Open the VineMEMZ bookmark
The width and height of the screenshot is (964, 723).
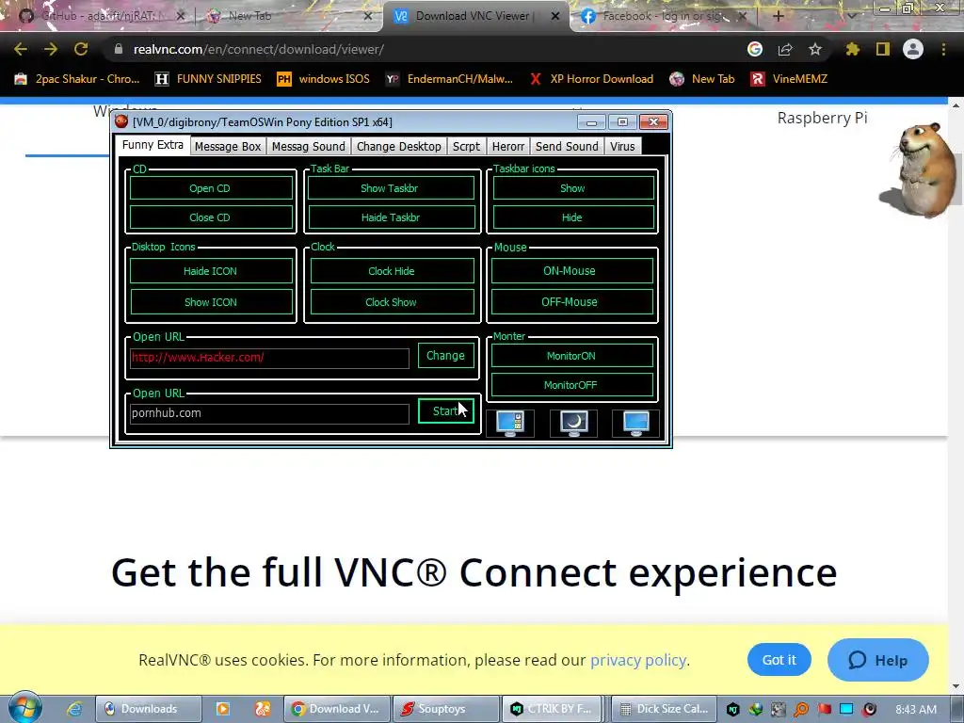[789, 79]
